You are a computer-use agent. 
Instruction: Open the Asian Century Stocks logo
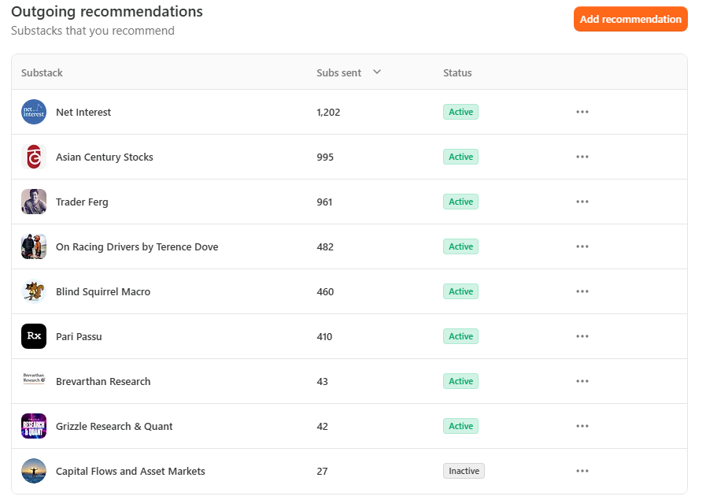click(x=34, y=157)
